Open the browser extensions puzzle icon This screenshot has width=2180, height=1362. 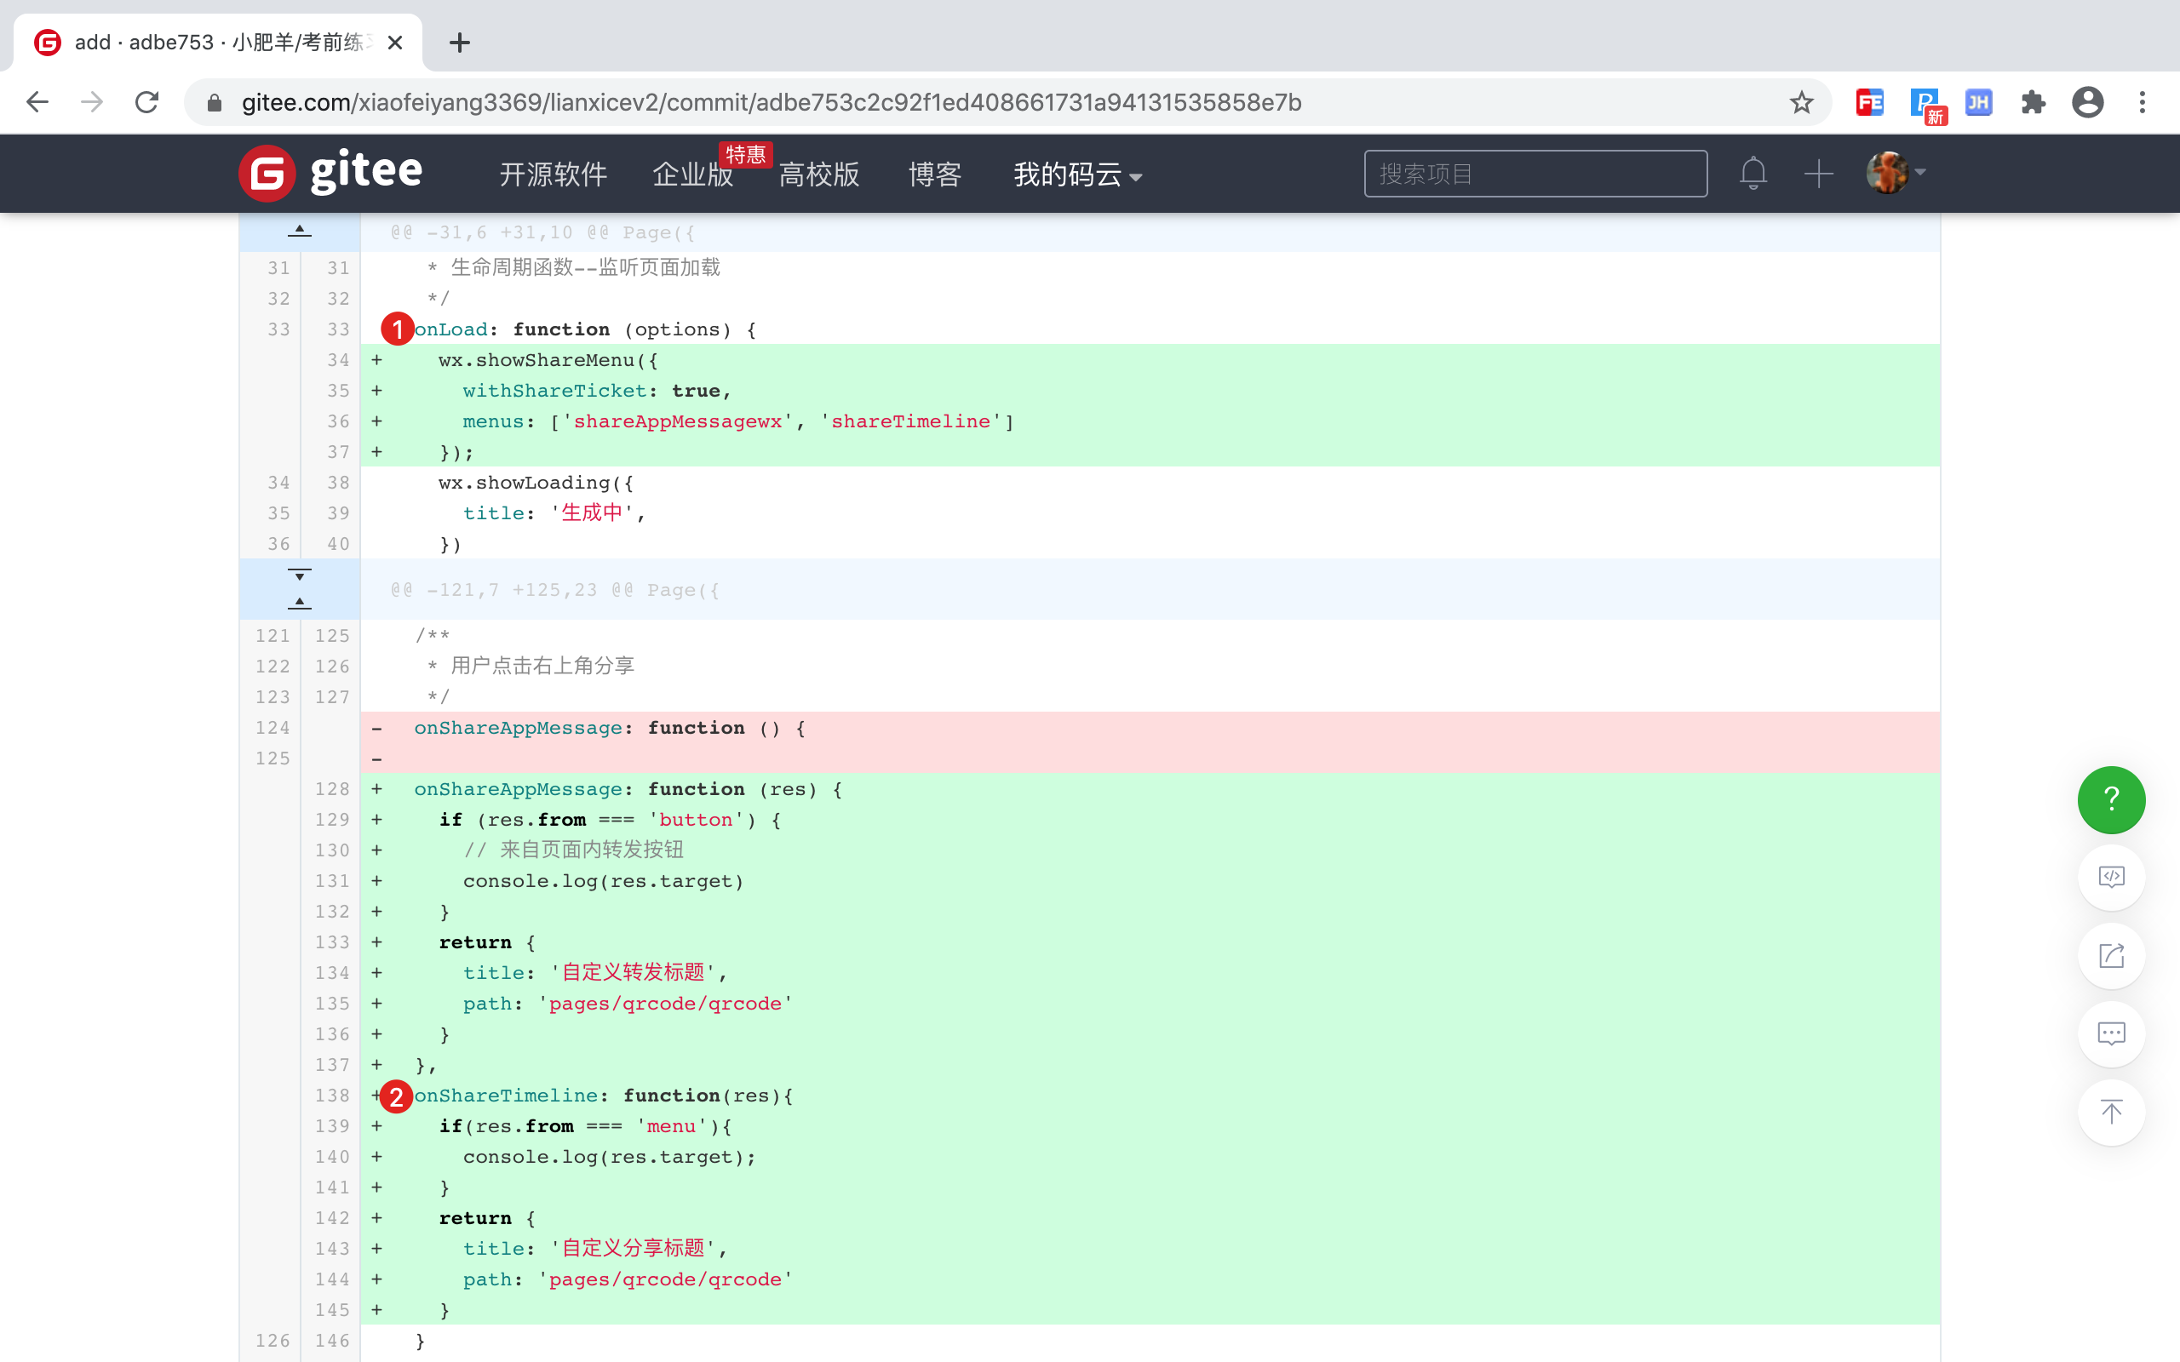coord(2033,103)
